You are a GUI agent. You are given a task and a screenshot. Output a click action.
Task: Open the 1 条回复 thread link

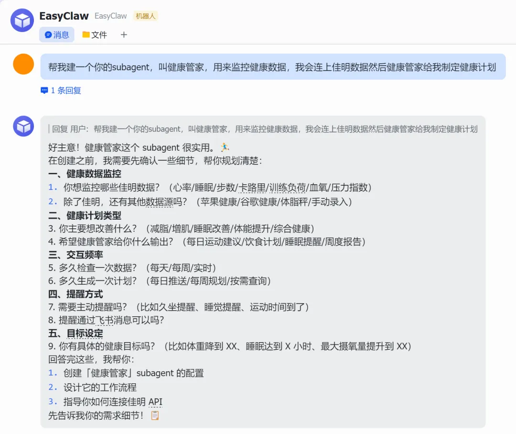point(66,90)
